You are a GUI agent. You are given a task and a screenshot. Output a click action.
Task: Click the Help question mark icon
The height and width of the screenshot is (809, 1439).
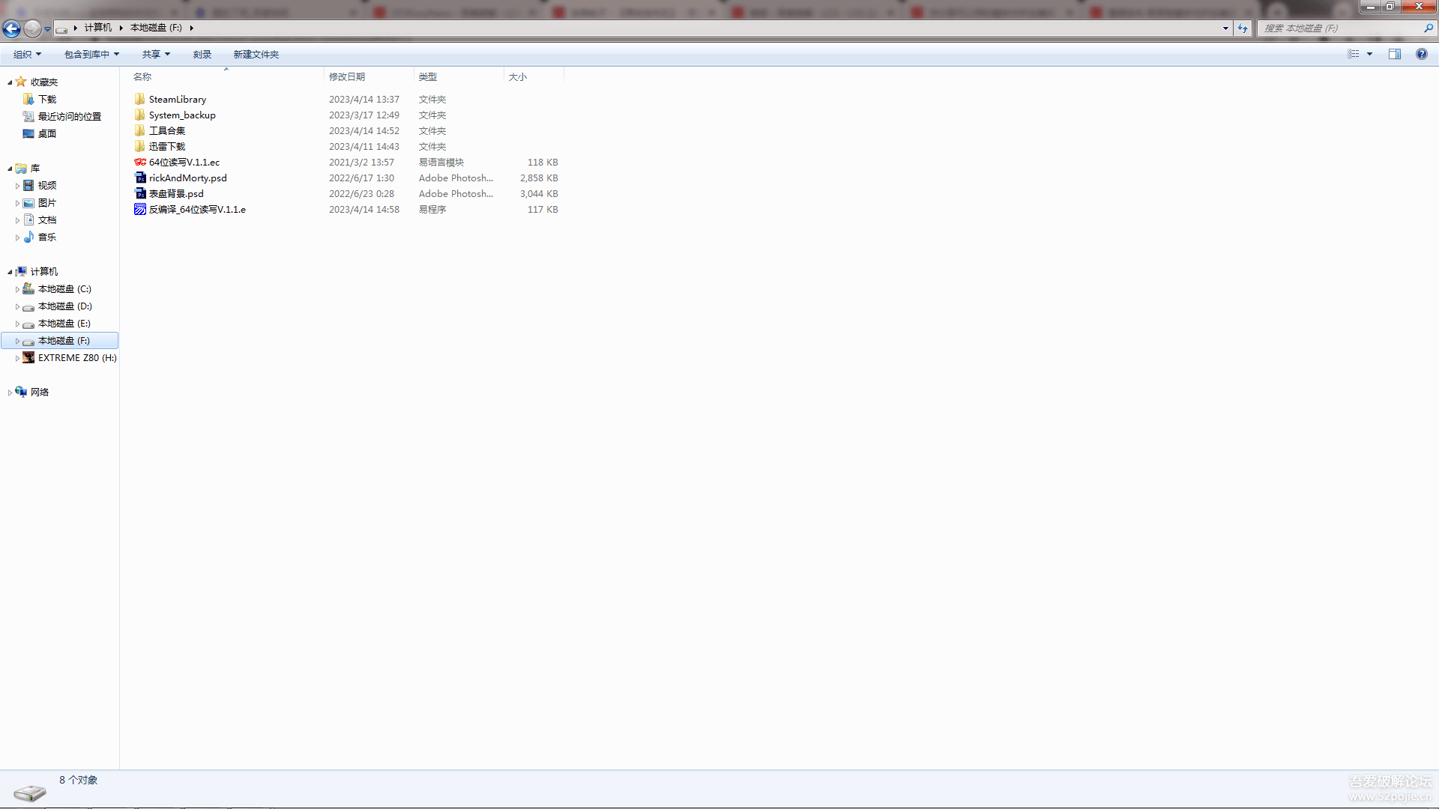coord(1421,54)
